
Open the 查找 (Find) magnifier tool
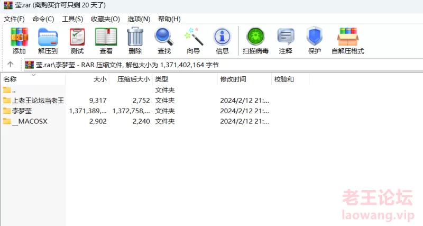point(164,37)
